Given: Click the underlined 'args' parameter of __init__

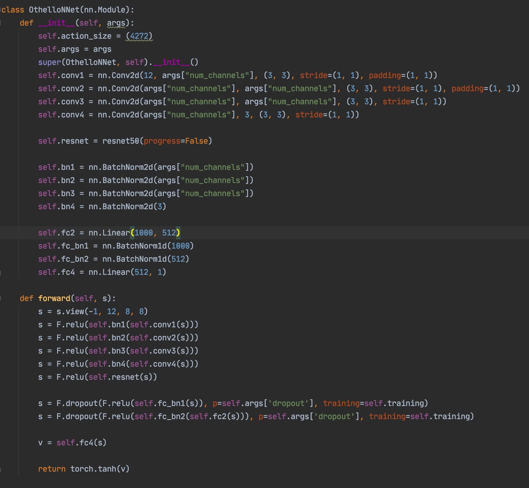Looking at the screenshot, I should coord(116,23).
